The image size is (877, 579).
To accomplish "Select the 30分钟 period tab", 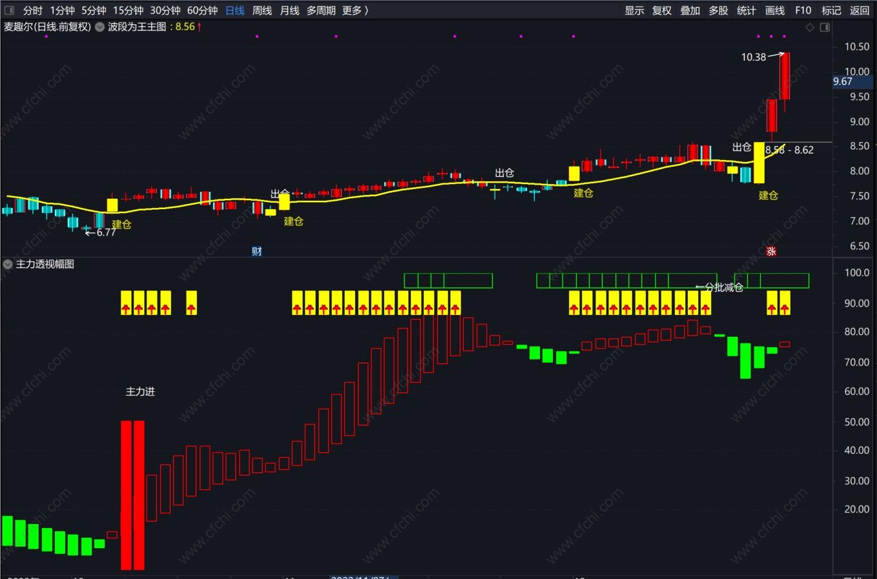I will coord(165,10).
